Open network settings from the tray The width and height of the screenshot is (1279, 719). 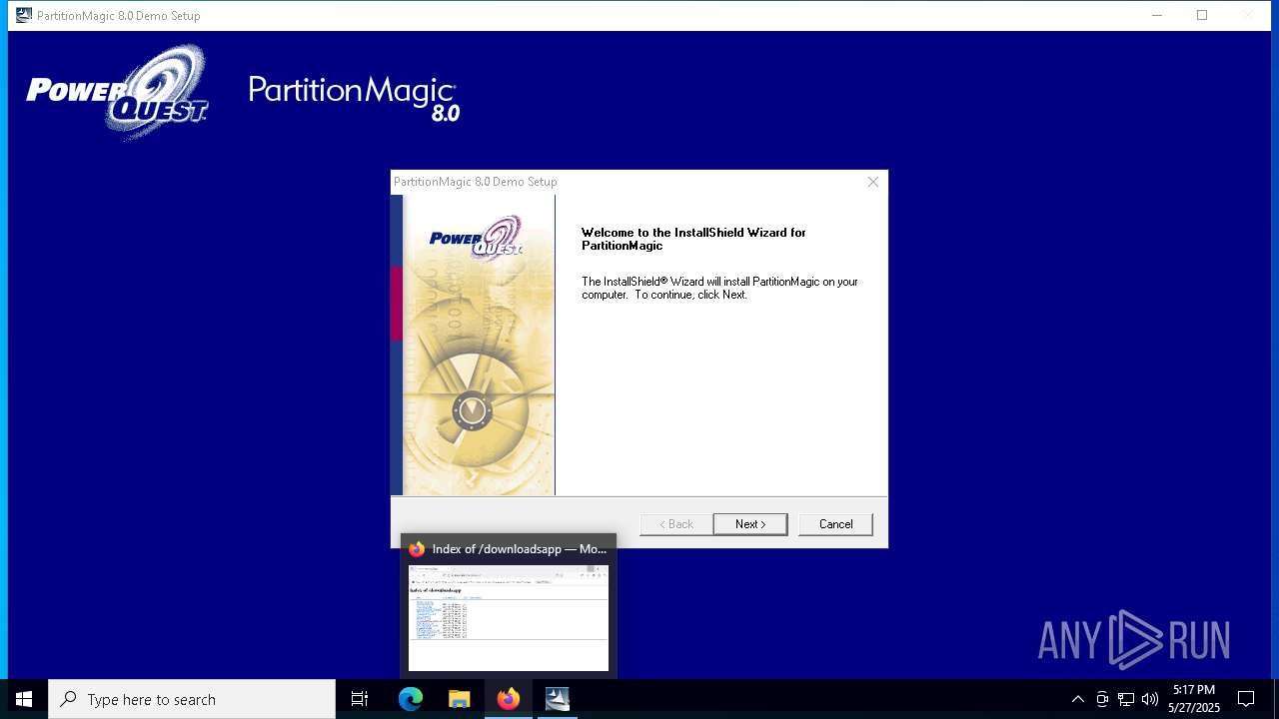pyautogui.click(x=1126, y=699)
